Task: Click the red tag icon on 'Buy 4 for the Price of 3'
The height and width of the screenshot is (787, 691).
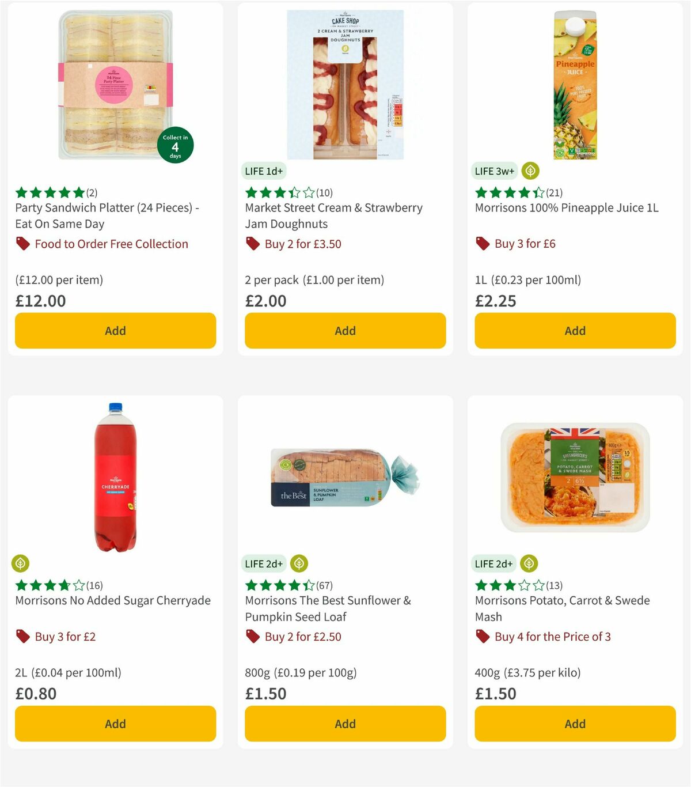Action: click(x=481, y=637)
